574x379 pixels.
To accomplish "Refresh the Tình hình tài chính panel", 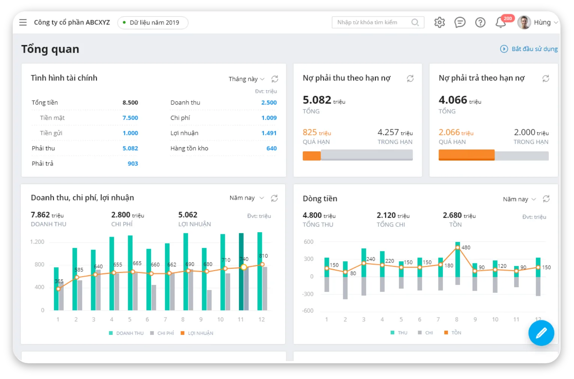I will 275,79.
